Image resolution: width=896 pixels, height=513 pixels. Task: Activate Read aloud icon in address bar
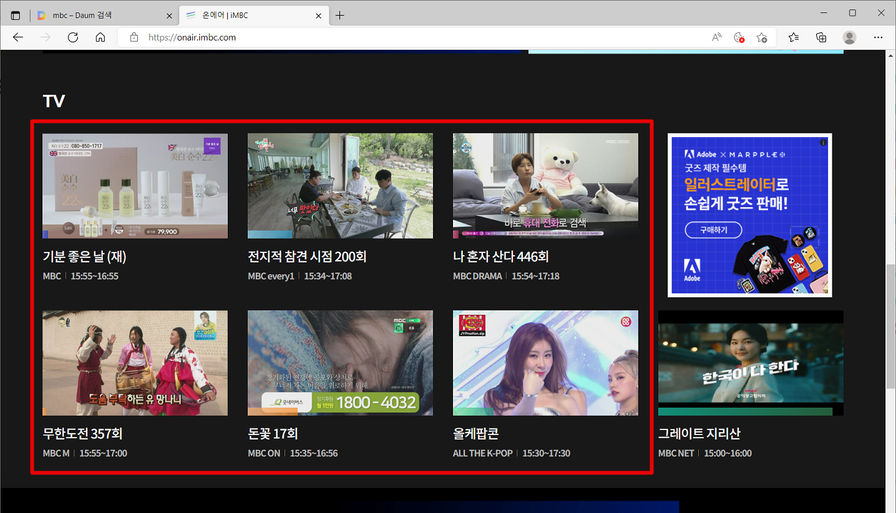[x=717, y=37]
